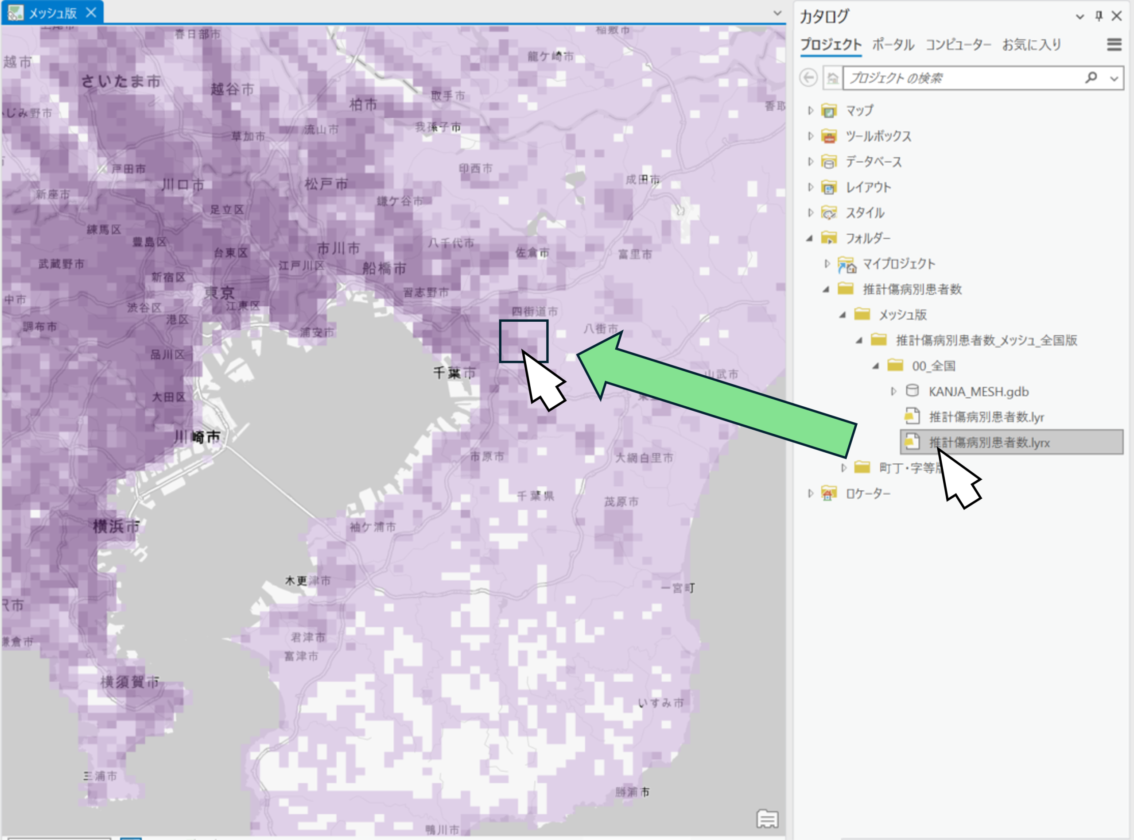
Task: Select the KANJA_MESH.gdb geodatabase
Action: click(978, 392)
